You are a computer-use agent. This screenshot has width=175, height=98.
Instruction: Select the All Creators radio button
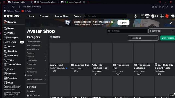click(x=28, y=96)
